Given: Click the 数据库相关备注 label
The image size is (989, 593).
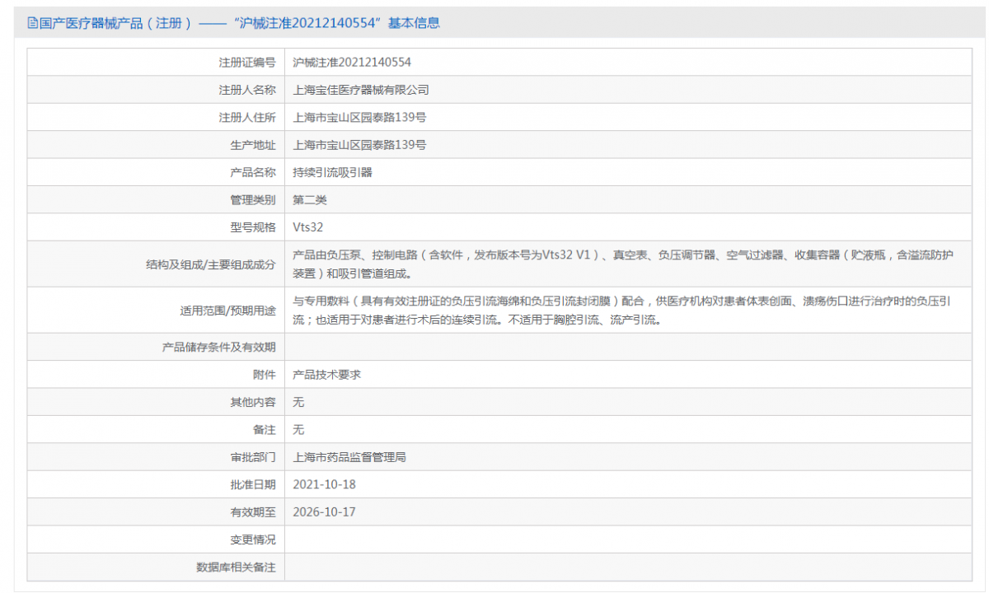Looking at the screenshot, I should pos(237,567).
